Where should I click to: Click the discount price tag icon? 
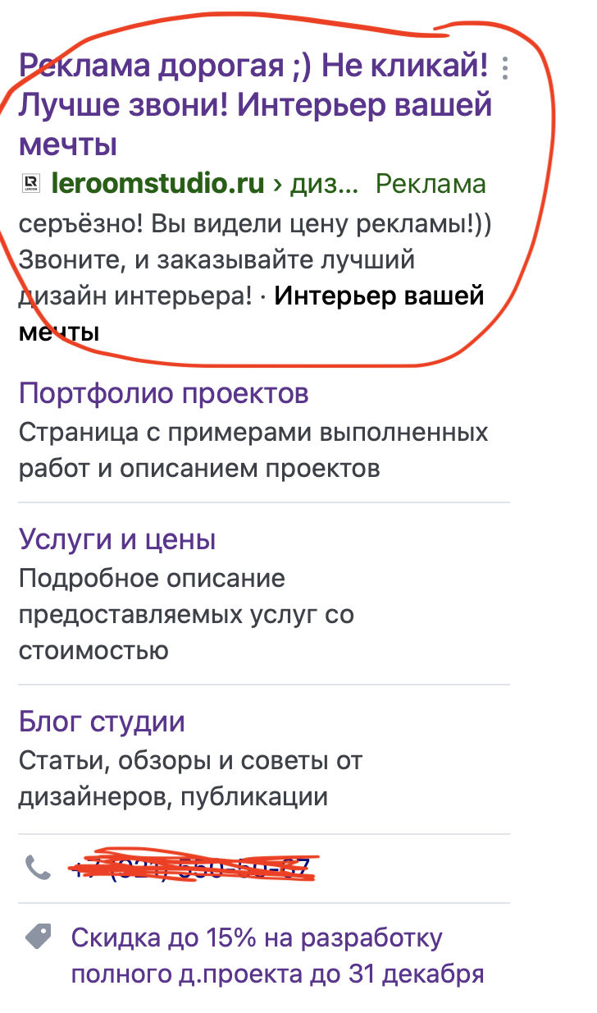(x=38, y=935)
